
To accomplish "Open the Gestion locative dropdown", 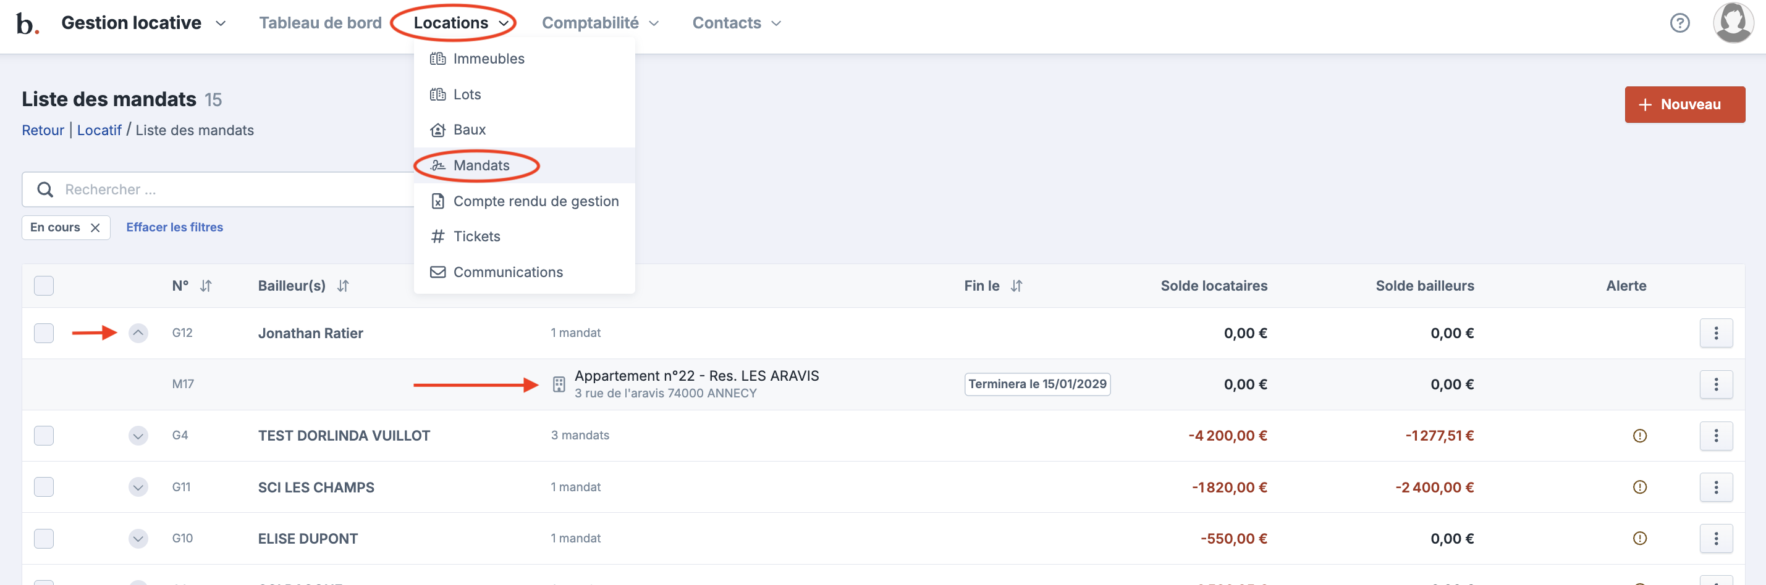I will (x=143, y=23).
